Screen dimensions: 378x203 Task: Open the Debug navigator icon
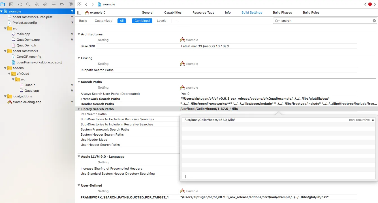click(x=54, y=5)
